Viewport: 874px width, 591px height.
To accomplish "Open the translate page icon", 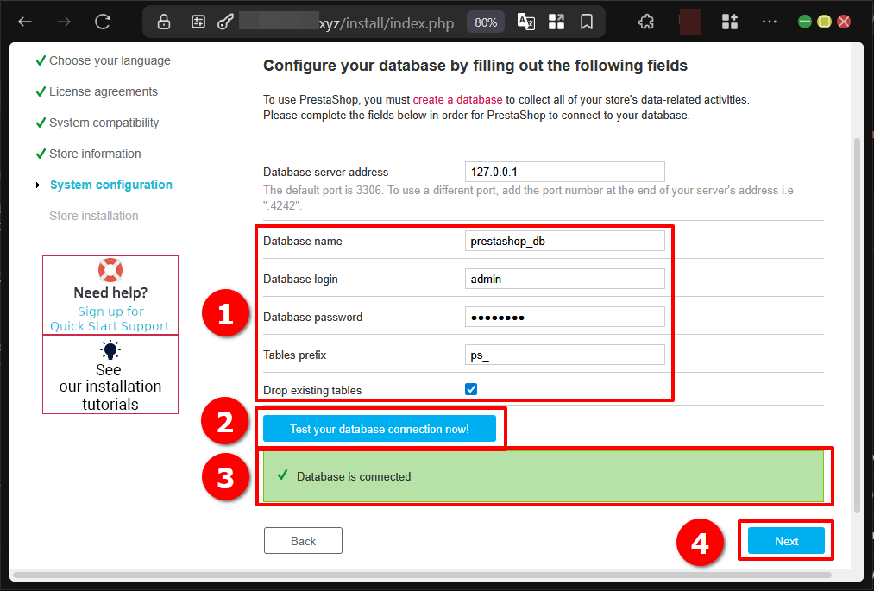I will (525, 22).
